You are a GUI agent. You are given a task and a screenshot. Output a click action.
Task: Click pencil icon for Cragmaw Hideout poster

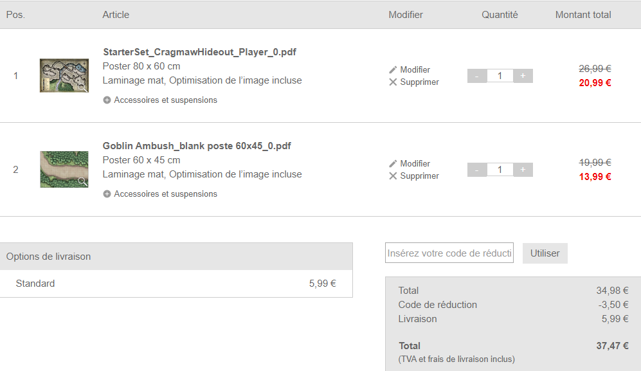tap(393, 69)
